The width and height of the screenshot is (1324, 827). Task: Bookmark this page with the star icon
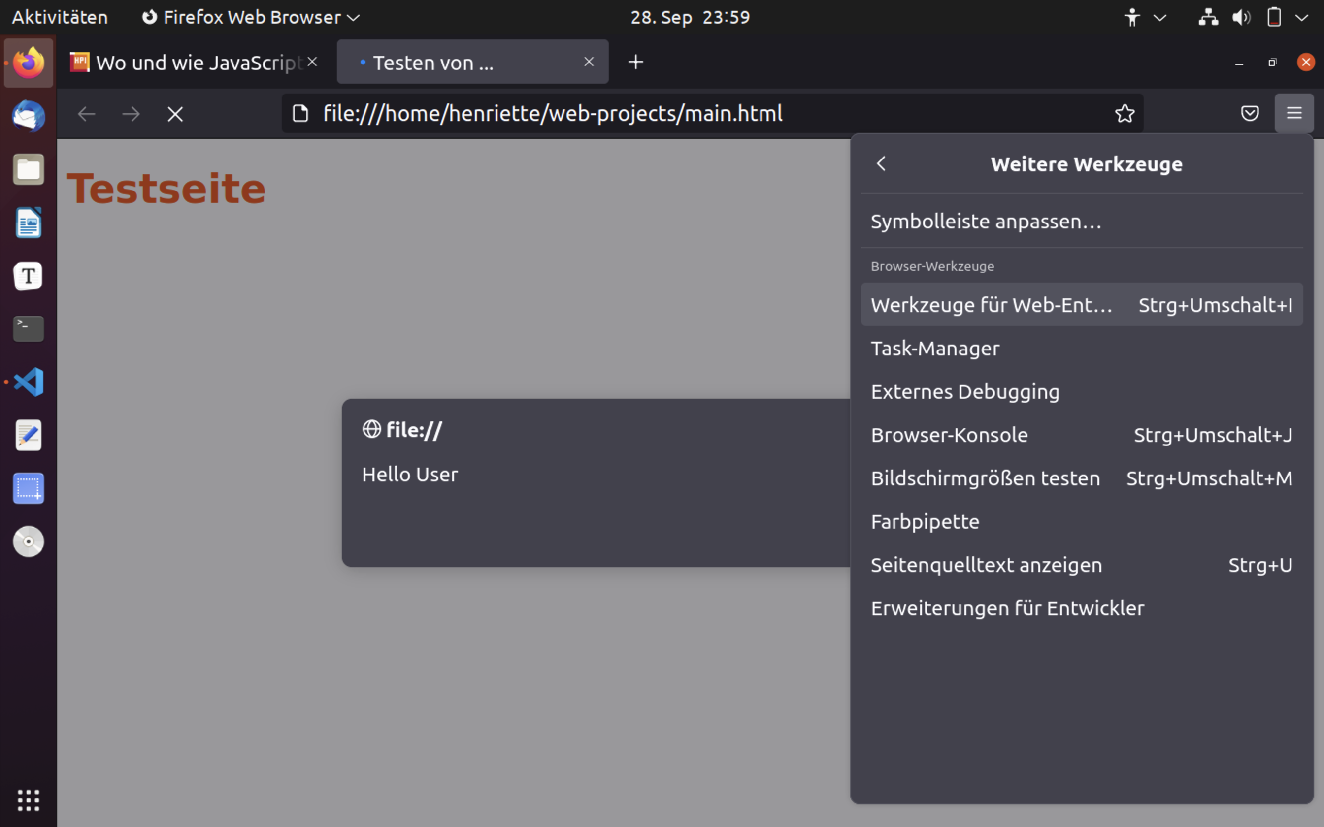tap(1125, 113)
